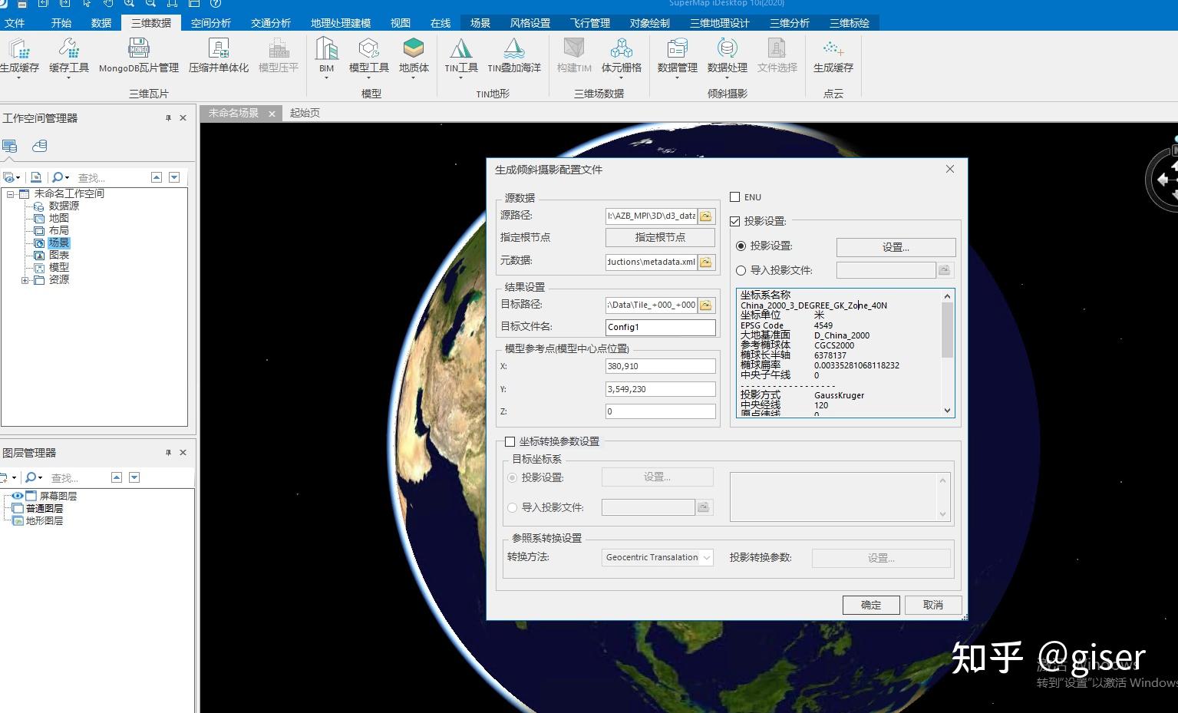Switch to the 起始页 tab
1178x713 pixels.
305,113
